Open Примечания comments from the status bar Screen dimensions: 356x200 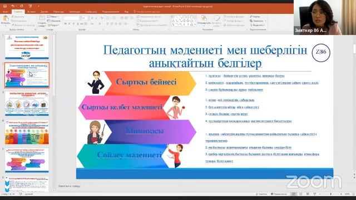279,194
